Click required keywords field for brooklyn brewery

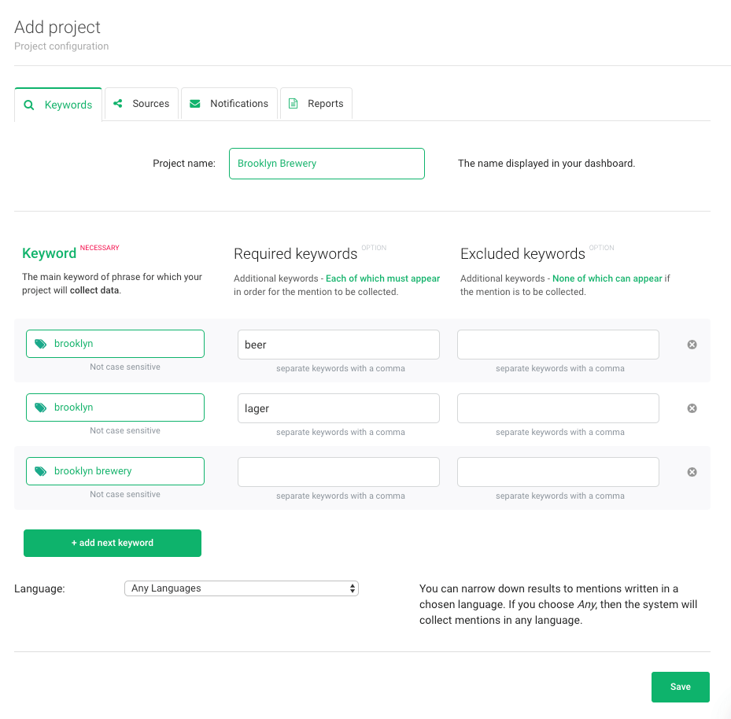click(338, 472)
